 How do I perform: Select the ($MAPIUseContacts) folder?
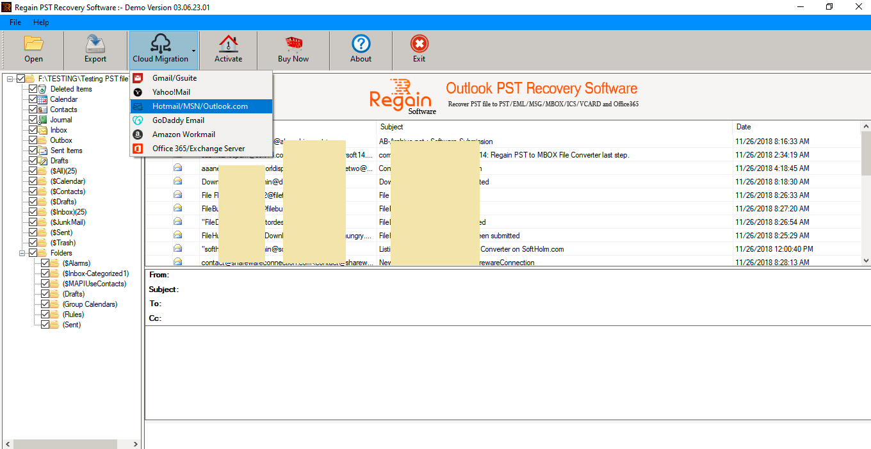pyautogui.click(x=95, y=284)
